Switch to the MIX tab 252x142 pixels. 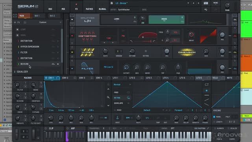click(x=63, y=9)
